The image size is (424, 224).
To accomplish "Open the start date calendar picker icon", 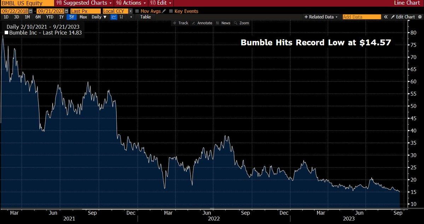I will point(30,11).
